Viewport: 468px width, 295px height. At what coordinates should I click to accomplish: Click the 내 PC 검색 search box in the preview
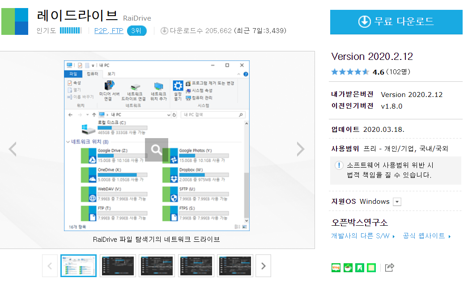click(x=213, y=115)
